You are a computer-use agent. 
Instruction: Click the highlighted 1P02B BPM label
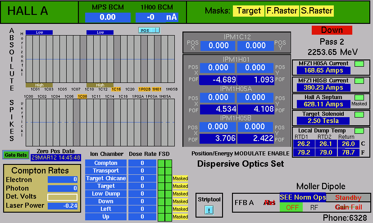pos(145,89)
